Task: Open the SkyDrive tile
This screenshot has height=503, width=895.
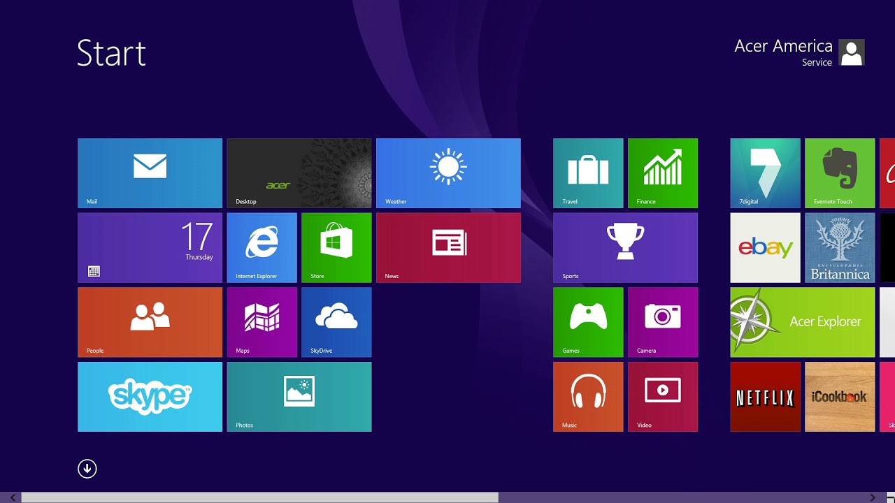Action: pos(336,322)
